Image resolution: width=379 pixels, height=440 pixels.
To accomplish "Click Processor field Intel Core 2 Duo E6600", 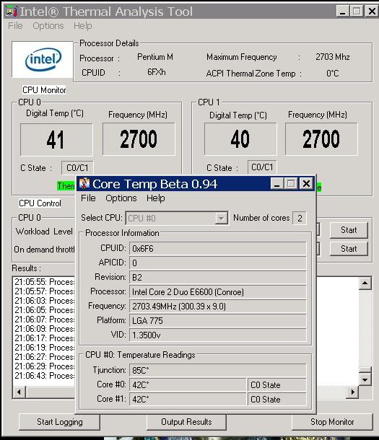I will [x=217, y=292].
